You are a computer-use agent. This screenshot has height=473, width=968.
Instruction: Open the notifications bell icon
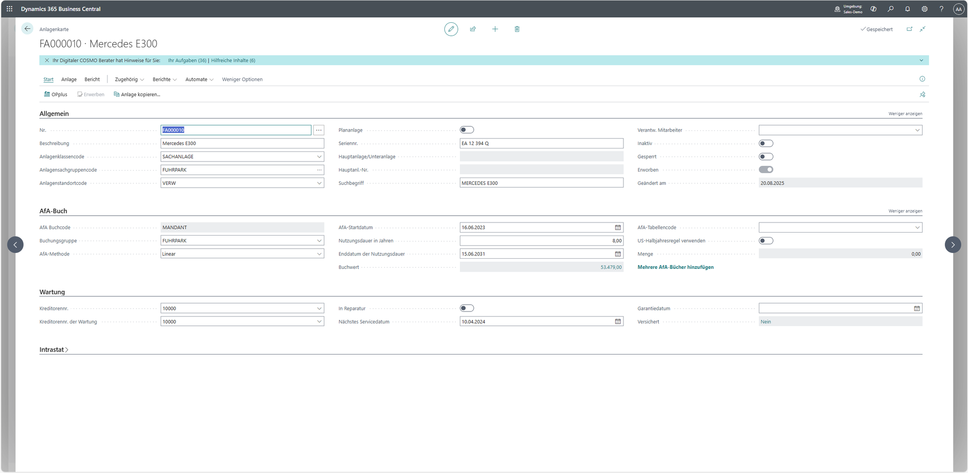tap(907, 9)
